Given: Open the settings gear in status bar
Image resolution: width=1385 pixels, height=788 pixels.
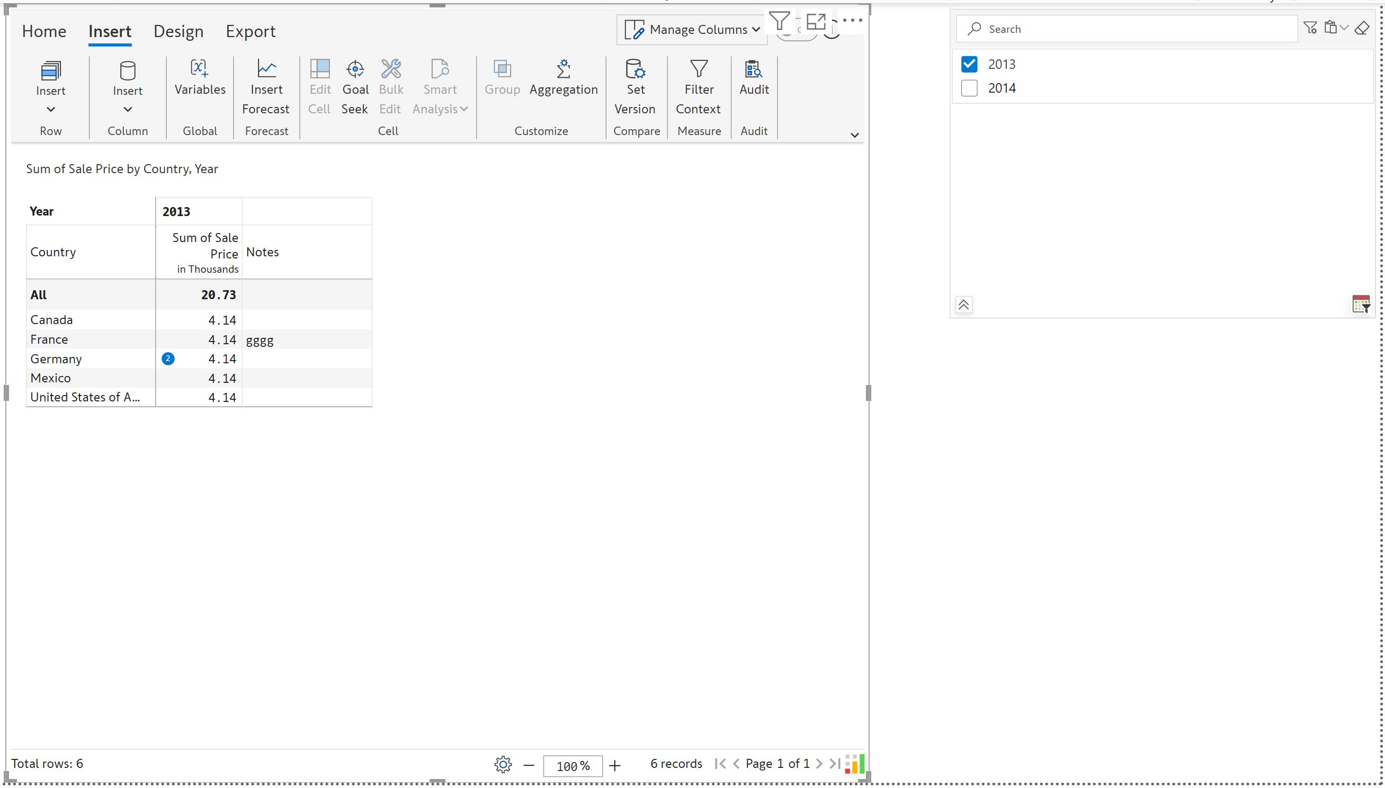Looking at the screenshot, I should [503, 764].
